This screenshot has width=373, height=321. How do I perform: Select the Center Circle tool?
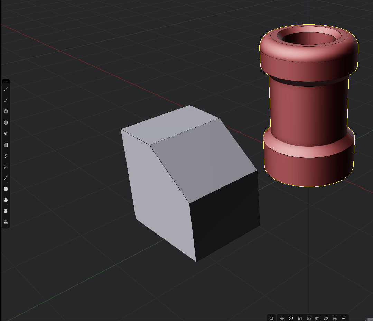pos(6,112)
